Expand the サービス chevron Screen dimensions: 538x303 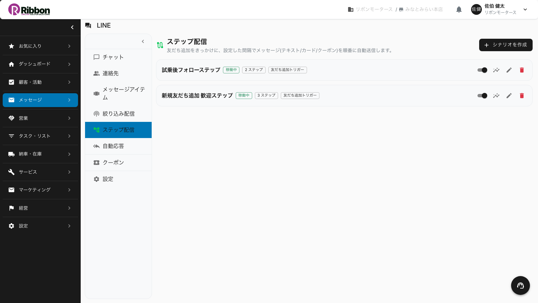(x=69, y=172)
